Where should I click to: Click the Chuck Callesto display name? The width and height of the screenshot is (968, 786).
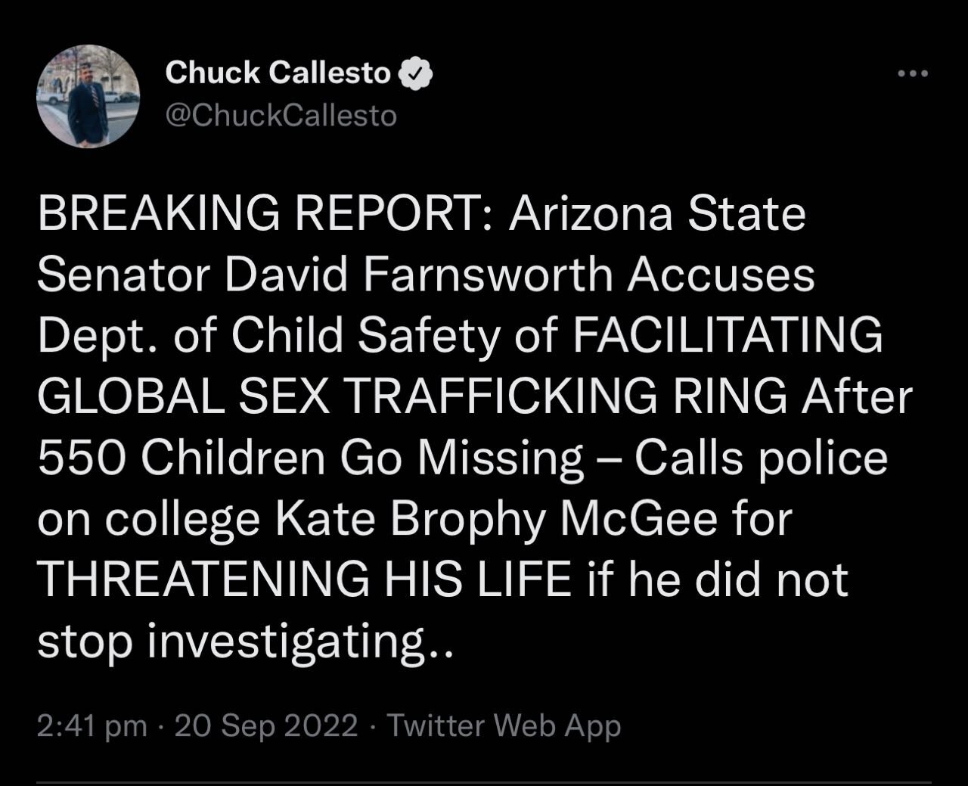tap(278, 73)
